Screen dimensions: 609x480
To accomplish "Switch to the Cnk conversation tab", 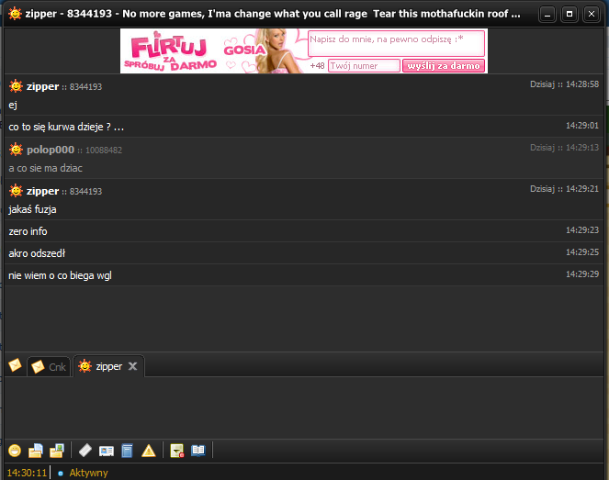I will (x=49, y=367).
